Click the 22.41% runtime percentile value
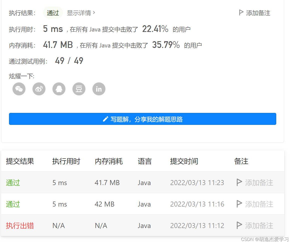The height and width of the screenshot is (244, 292). (155, 29)
